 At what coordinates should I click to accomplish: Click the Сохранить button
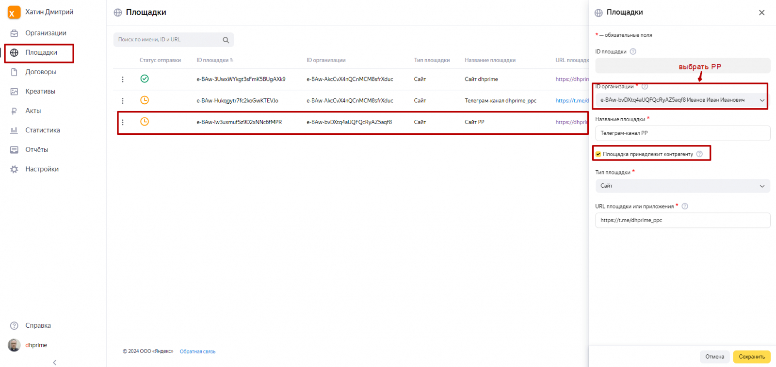pos(751,357)
